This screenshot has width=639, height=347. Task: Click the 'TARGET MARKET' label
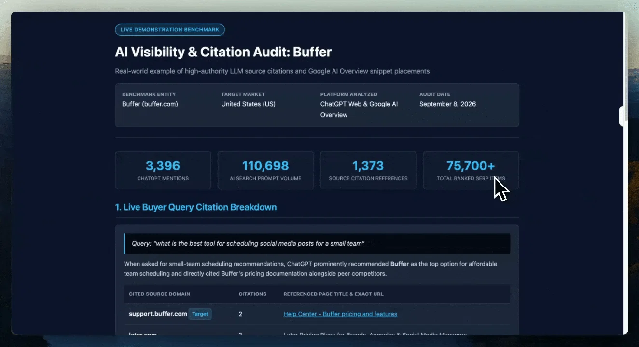(243, 94)
